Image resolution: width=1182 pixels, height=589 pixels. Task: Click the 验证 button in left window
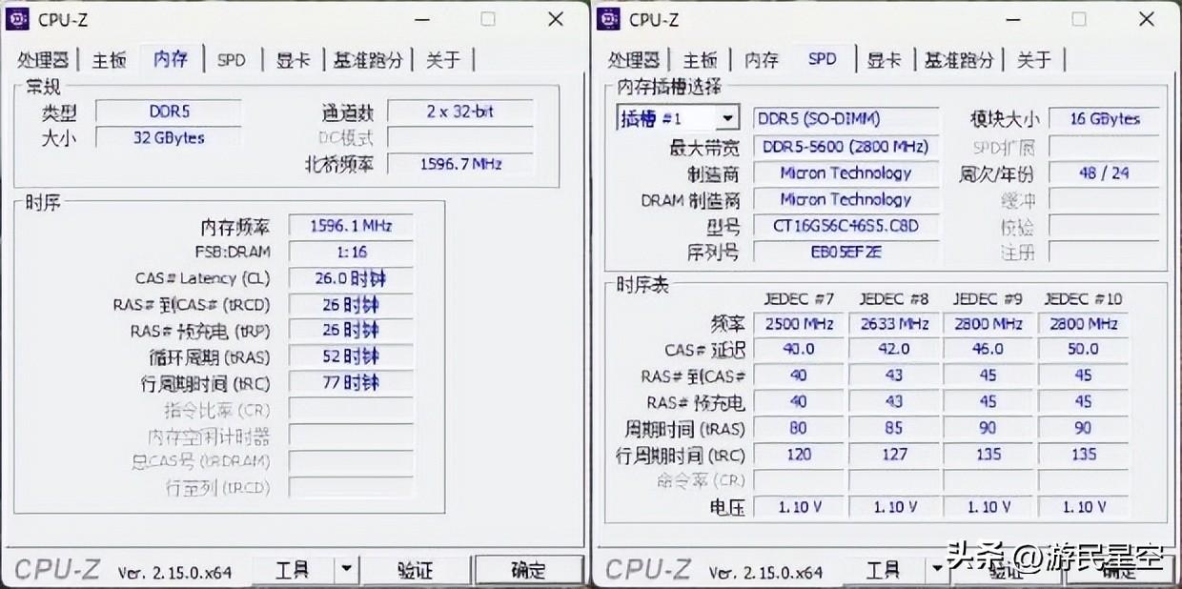click(415, 570)
